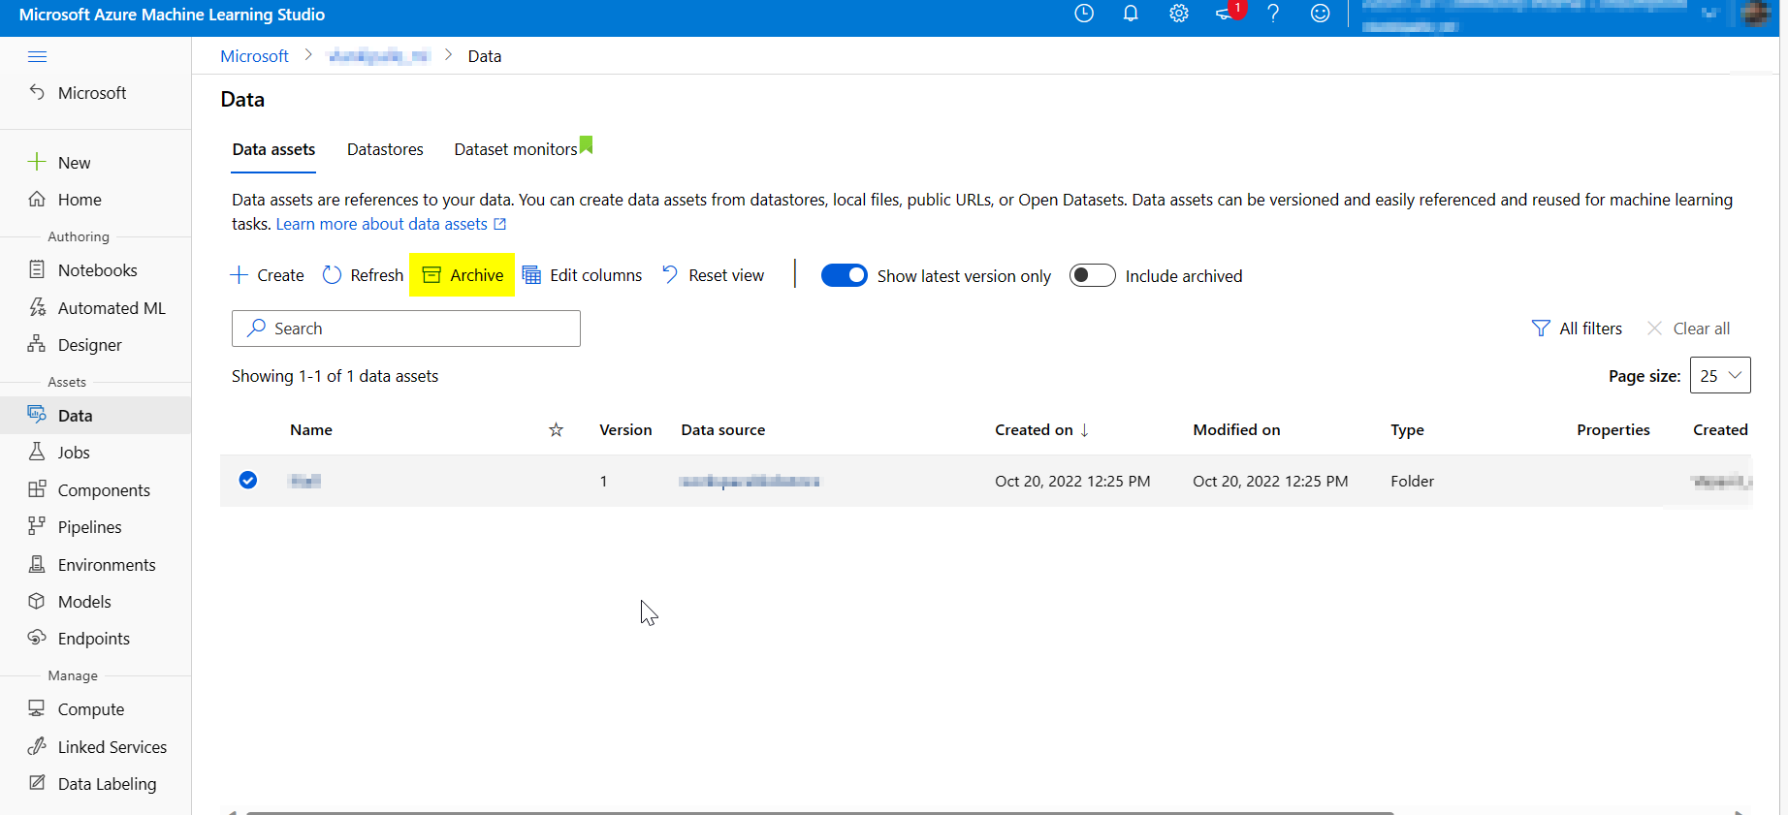This screenshot has height=815, width=1788.
Task: Open recent activity clock icon
Action: (x=1084, y=14)
